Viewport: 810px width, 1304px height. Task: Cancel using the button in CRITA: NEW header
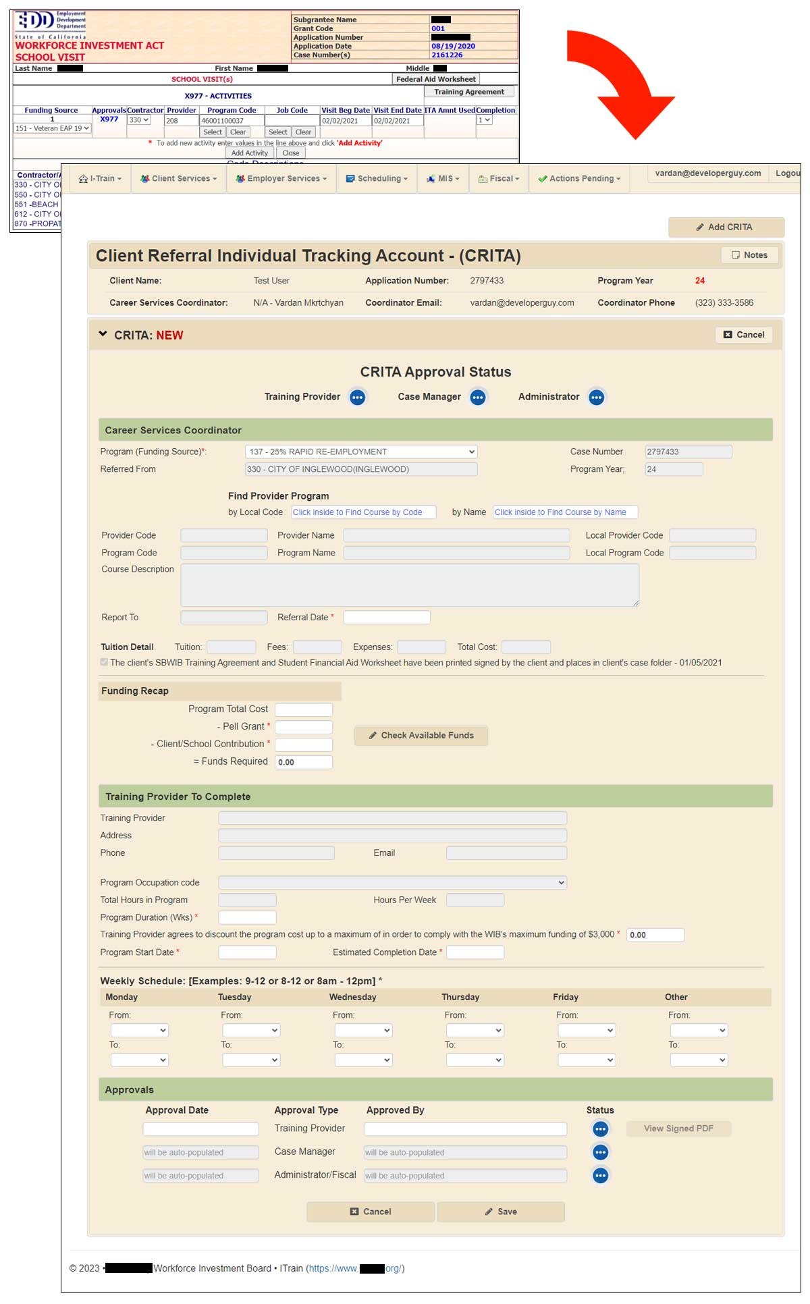744,335
